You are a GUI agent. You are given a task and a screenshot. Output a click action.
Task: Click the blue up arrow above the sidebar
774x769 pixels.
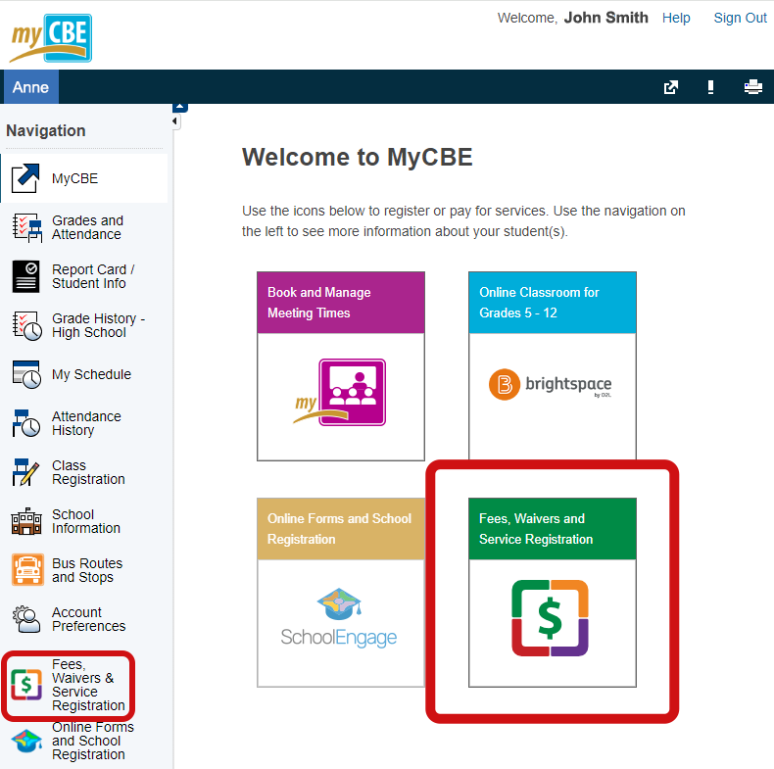[179, 107]
